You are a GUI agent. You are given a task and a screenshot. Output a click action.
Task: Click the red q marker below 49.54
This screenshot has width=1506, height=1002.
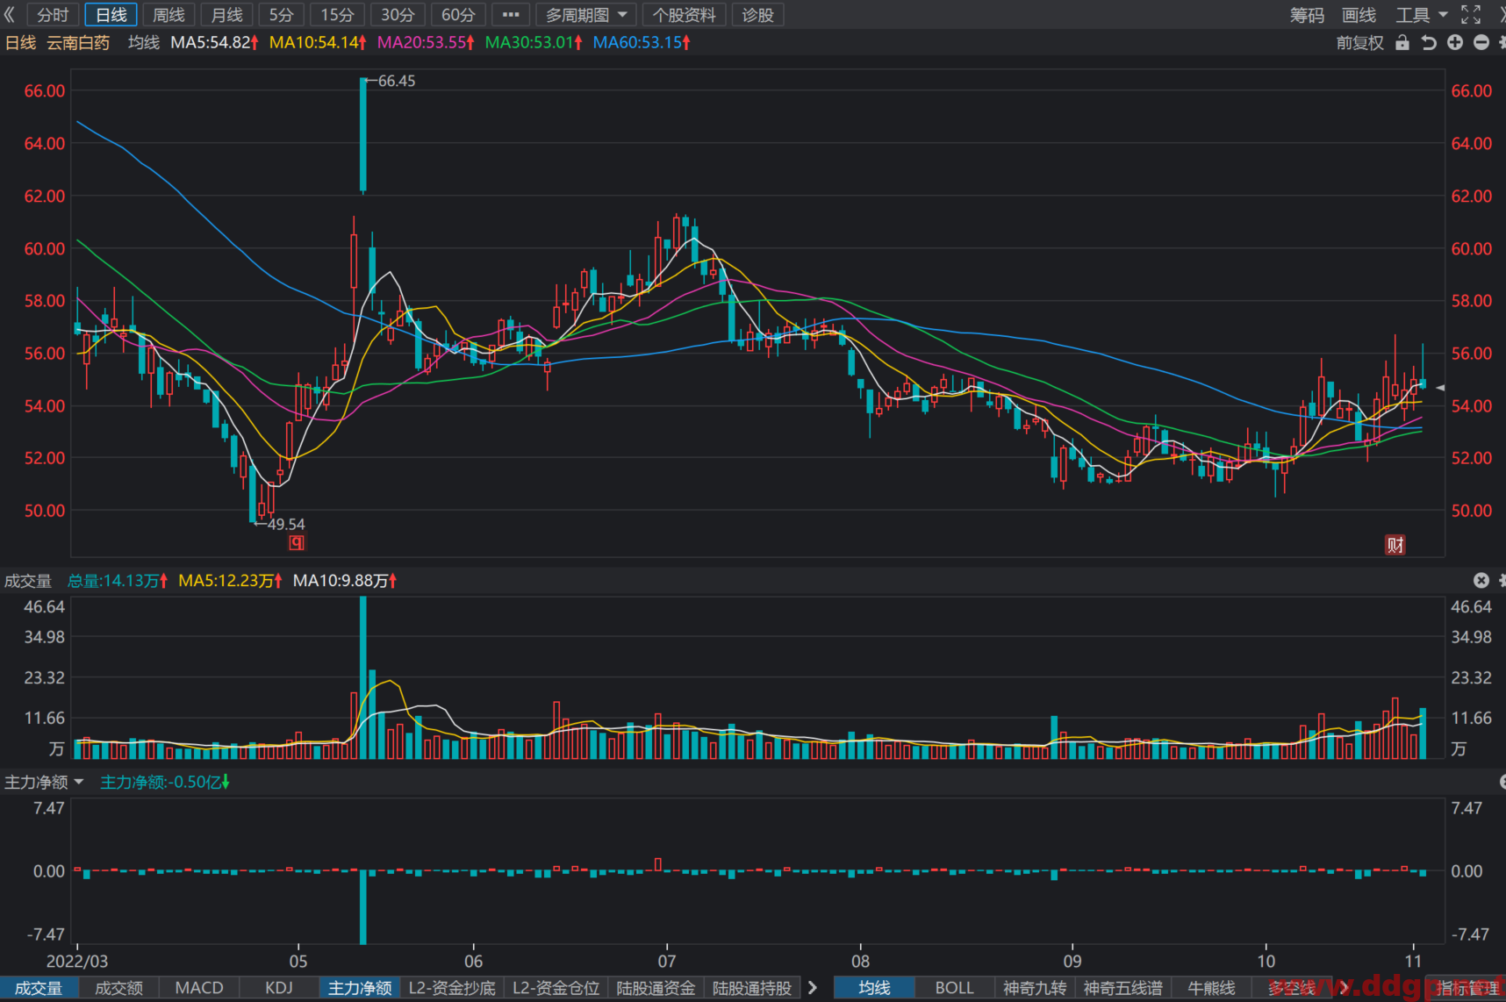[x=297, y=543]
